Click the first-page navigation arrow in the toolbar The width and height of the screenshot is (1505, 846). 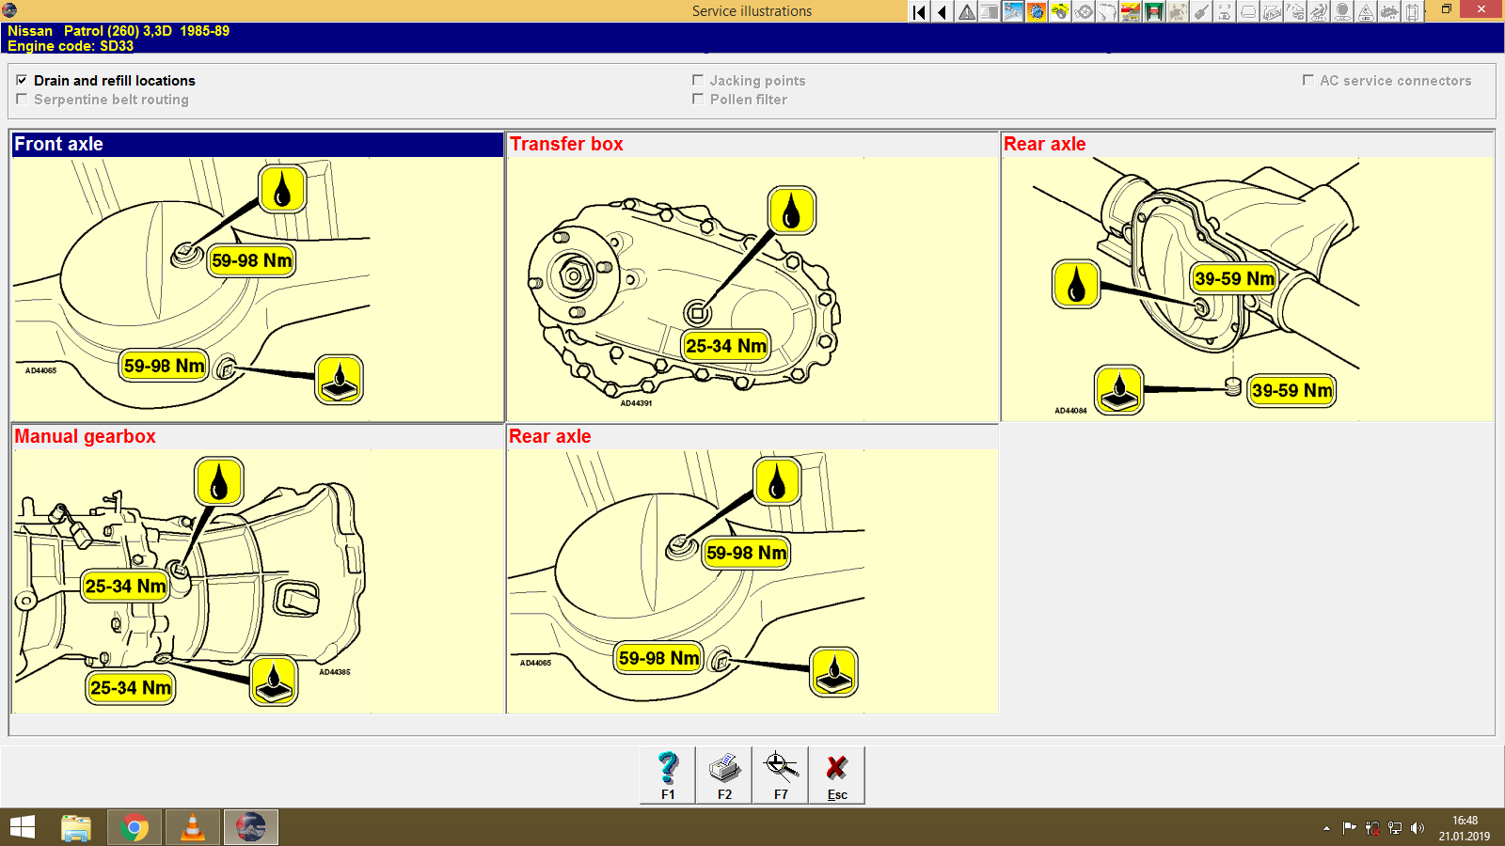coord(917,12)
